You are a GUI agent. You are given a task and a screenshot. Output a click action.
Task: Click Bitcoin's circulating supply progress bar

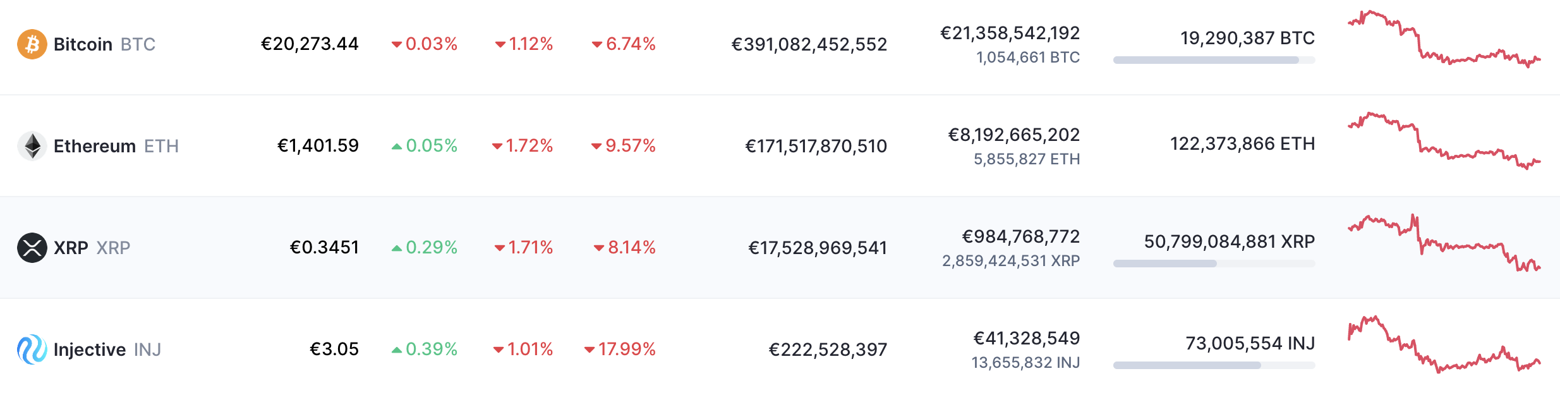(x=1214, y=60)
